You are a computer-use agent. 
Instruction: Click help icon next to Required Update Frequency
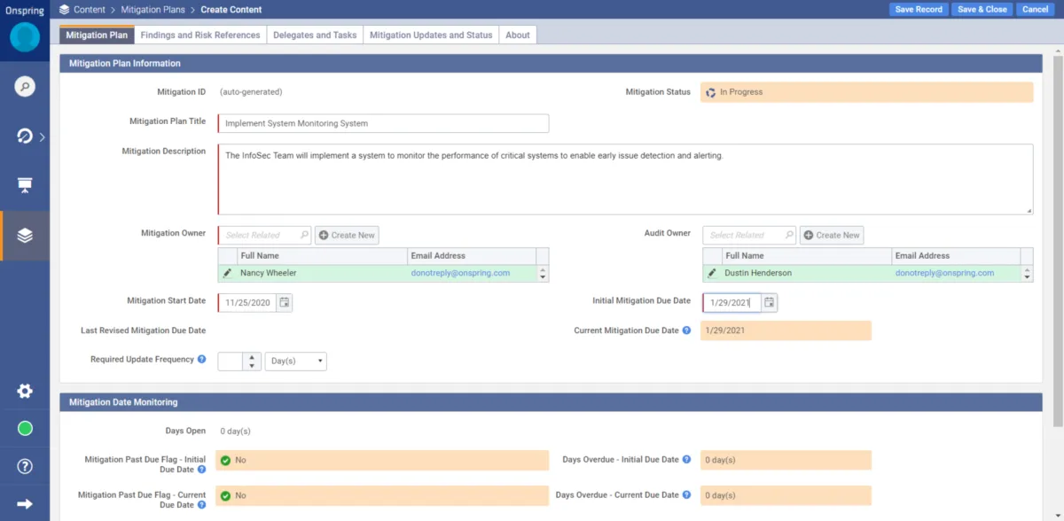click(201, 360)
